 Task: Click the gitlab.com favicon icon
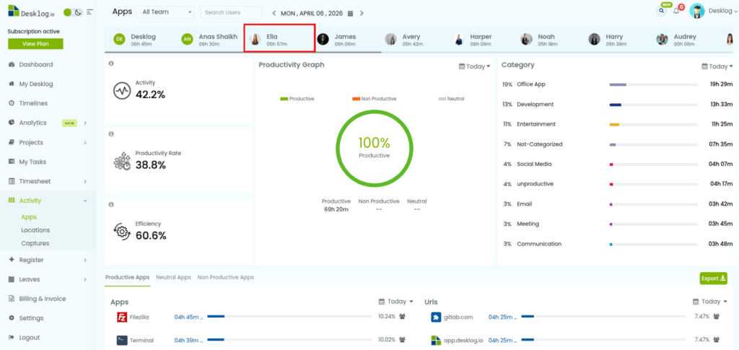click(436, 317)
